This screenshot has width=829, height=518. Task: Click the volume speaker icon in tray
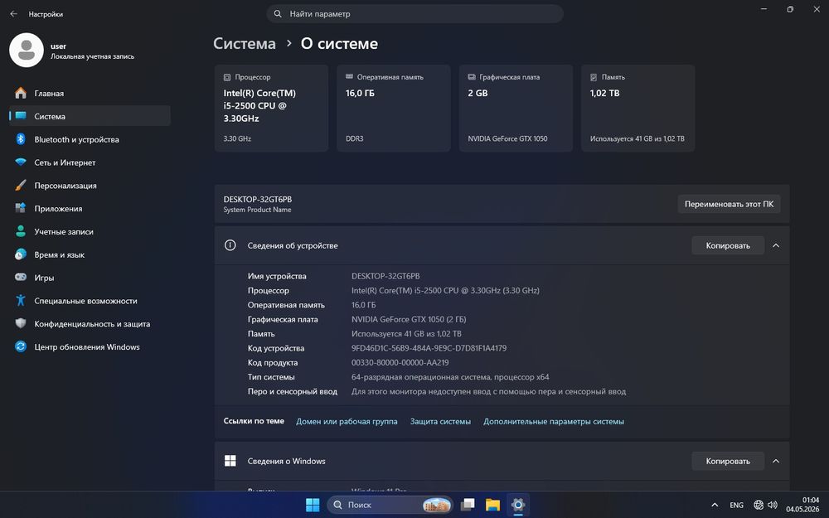(x=773, y=505)
